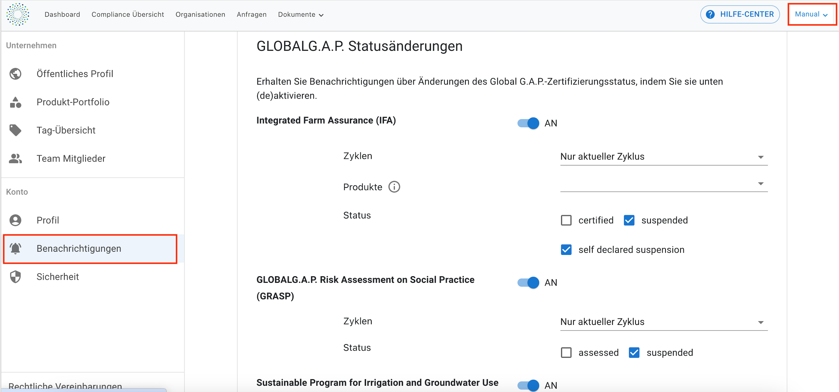839x392 pixels.
Task: Click the question mark icon in Hilfe-Center
Action: pos(710,14)
